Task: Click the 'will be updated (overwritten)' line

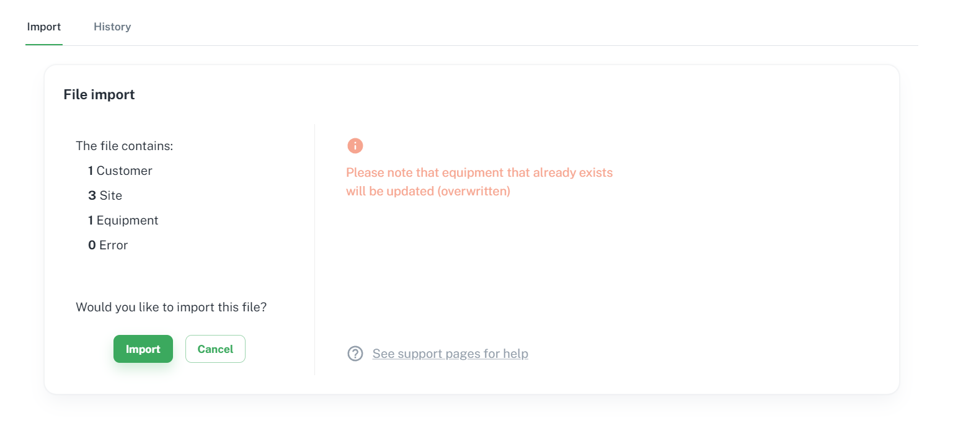Action: 428,191
